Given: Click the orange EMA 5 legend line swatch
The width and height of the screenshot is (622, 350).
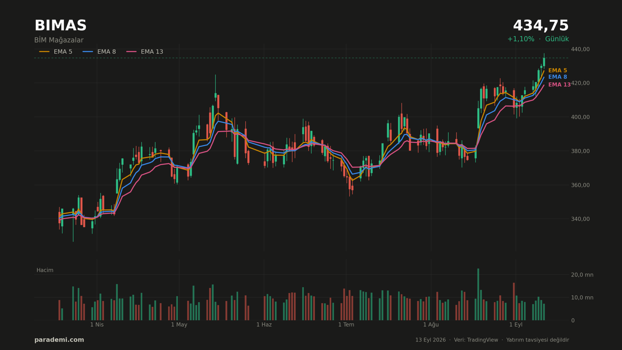Looking at the screenshot, I should pyautogui.click(x=44, y=52).
